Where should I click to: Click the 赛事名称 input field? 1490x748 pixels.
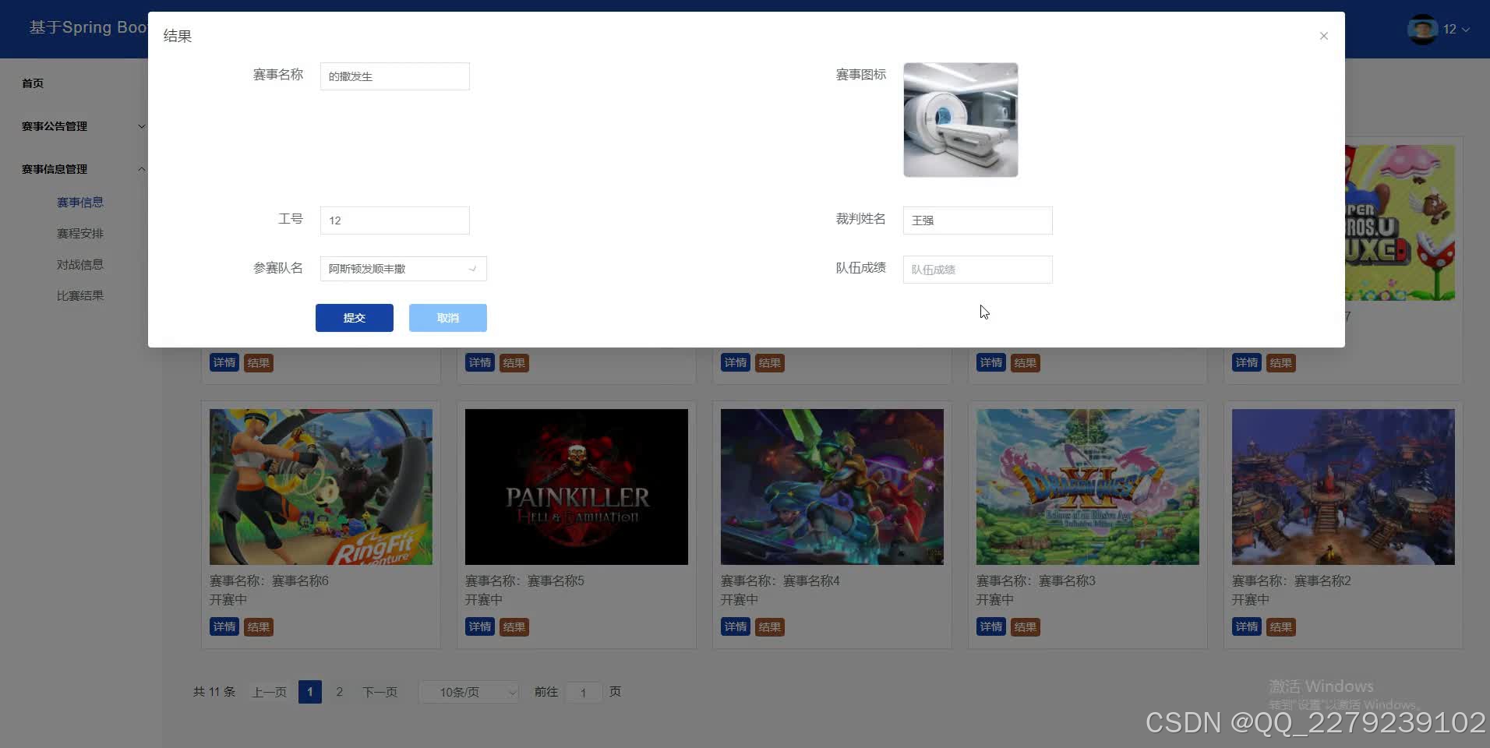pos(394,76)
